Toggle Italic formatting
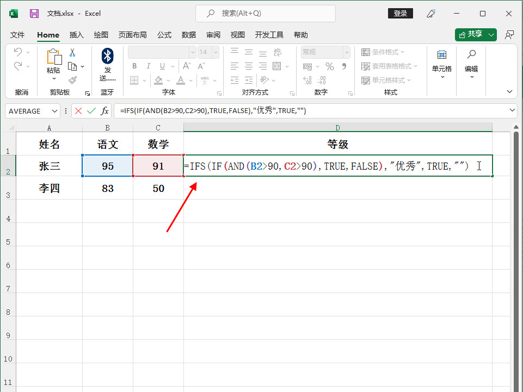The height and width of the screenshot is (392, 523). coord(149,66)
